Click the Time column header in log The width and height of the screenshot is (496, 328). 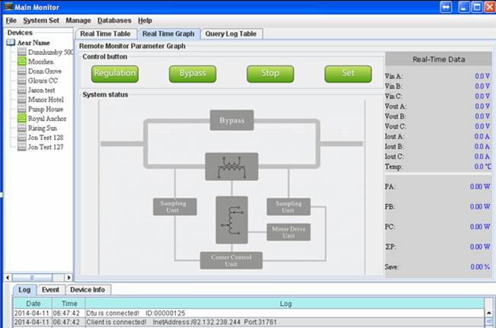coord(69,304)
